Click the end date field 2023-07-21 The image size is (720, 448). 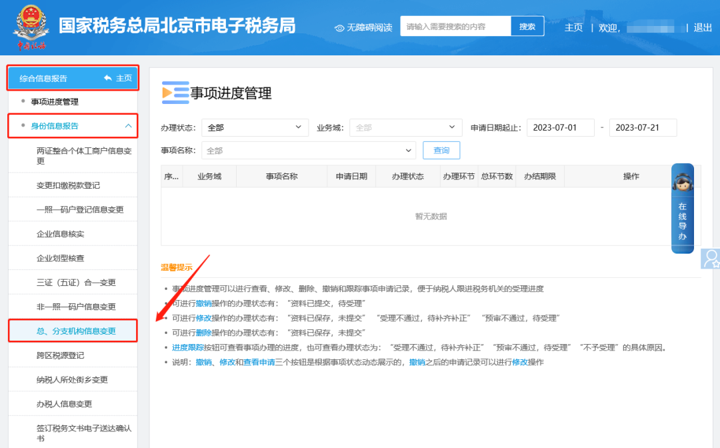pyautogui.click(x=643, y=127)
